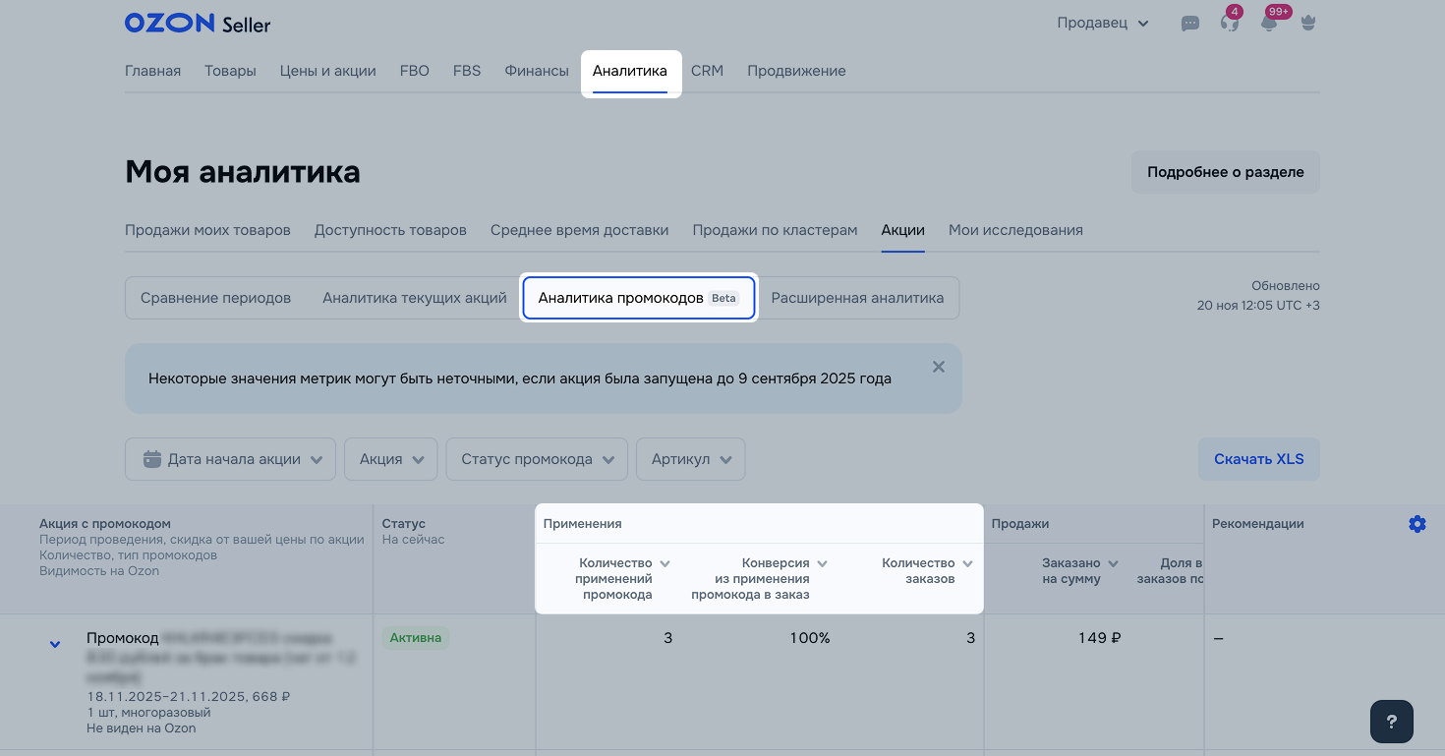Expand the promo code row chevron
The height and width of the screenshot is (756, 1445).
(55, 644)
